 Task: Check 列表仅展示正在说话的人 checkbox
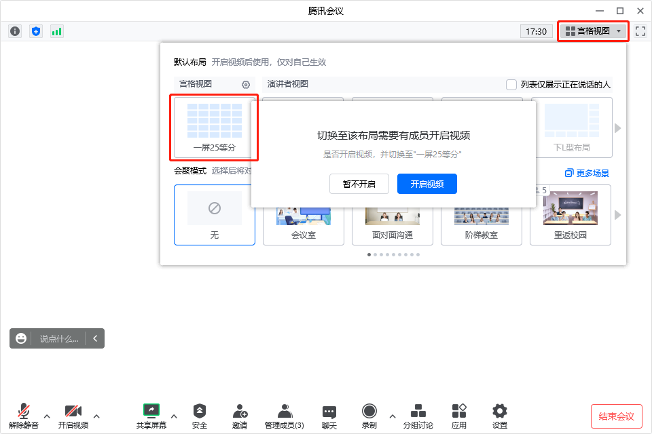point(511,85)
